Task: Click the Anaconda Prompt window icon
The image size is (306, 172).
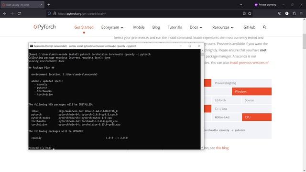Action: 31,46
